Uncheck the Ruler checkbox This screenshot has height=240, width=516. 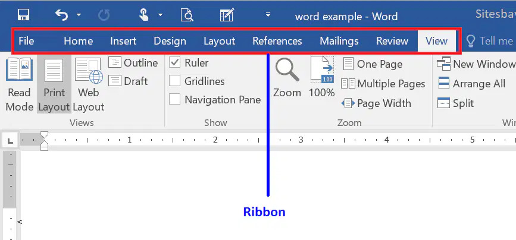click(175, 62)
